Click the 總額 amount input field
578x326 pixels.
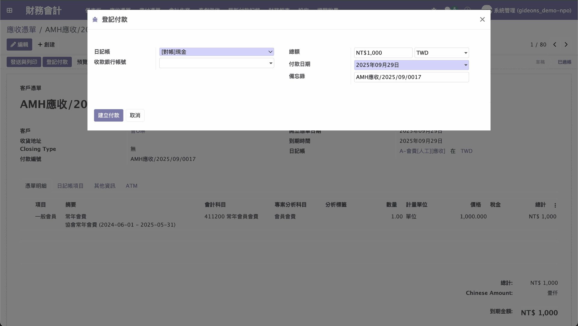tap(383, 53)
